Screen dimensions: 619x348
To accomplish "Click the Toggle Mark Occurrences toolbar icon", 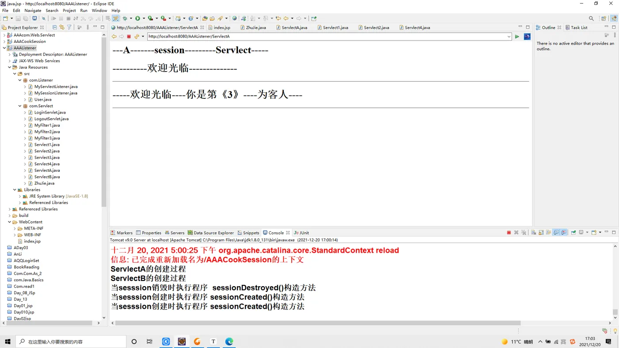I will 116,19.
